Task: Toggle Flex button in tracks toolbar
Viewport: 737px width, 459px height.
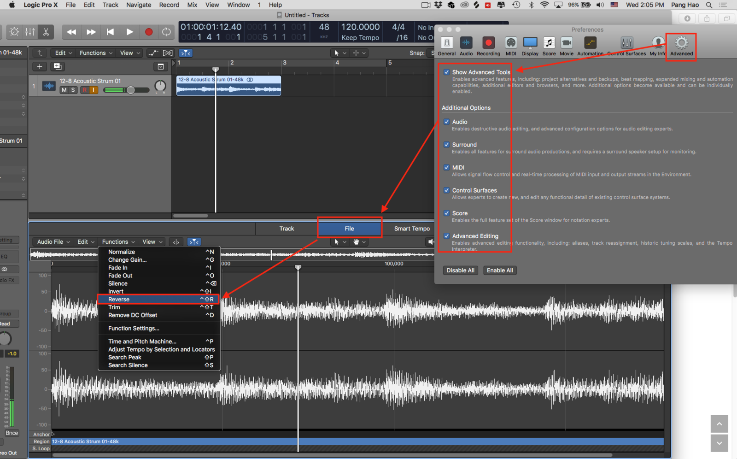Action: click(168, 53)
